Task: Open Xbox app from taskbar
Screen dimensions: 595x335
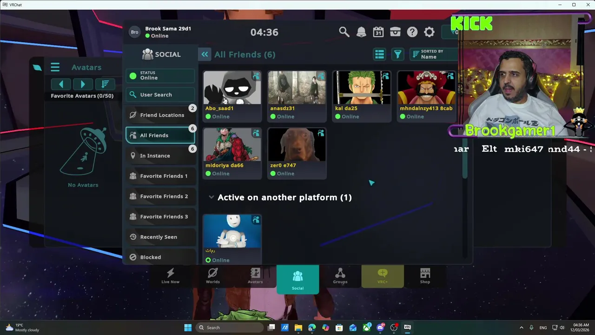Action: (367, 328)
